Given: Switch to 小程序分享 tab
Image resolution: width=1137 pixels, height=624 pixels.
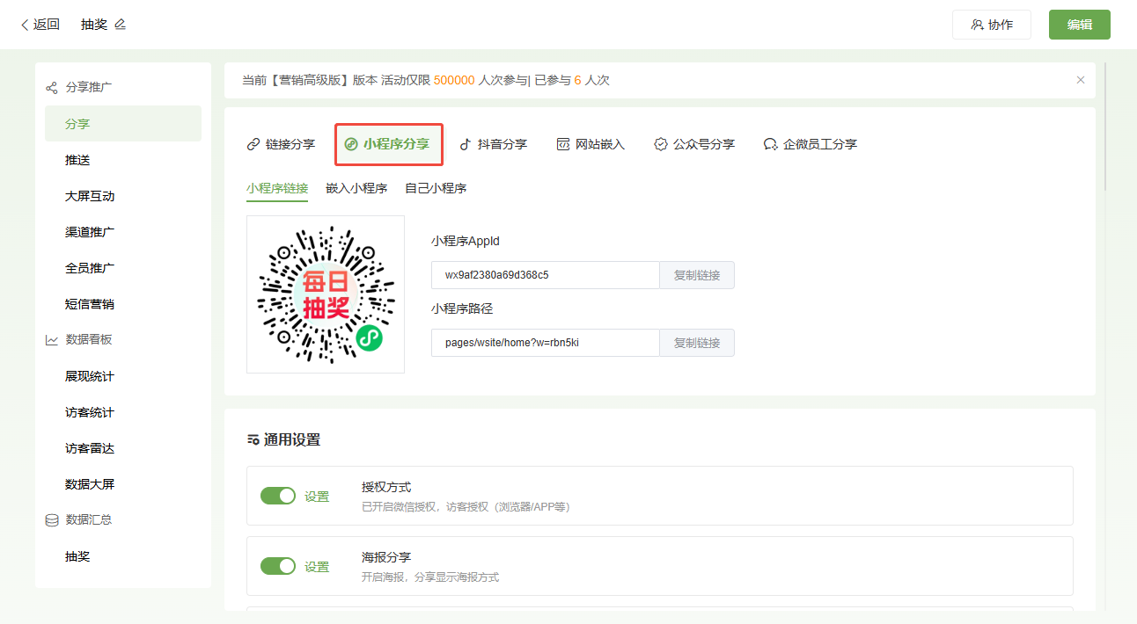Looking at the screenshot, I should coord(388,144).
